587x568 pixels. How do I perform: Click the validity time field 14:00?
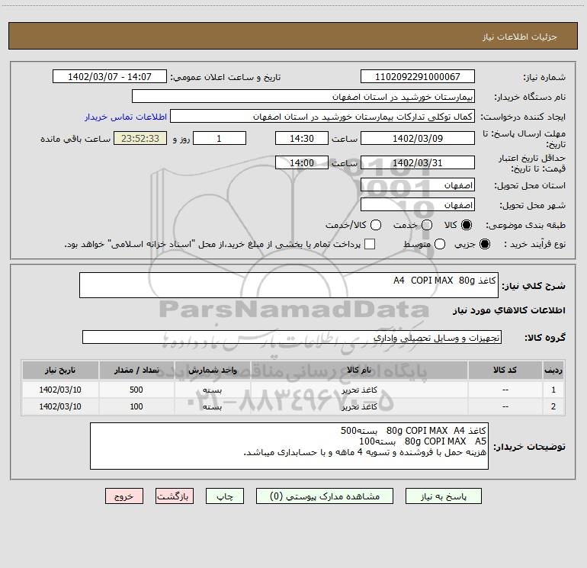click(x=302, y=163)
